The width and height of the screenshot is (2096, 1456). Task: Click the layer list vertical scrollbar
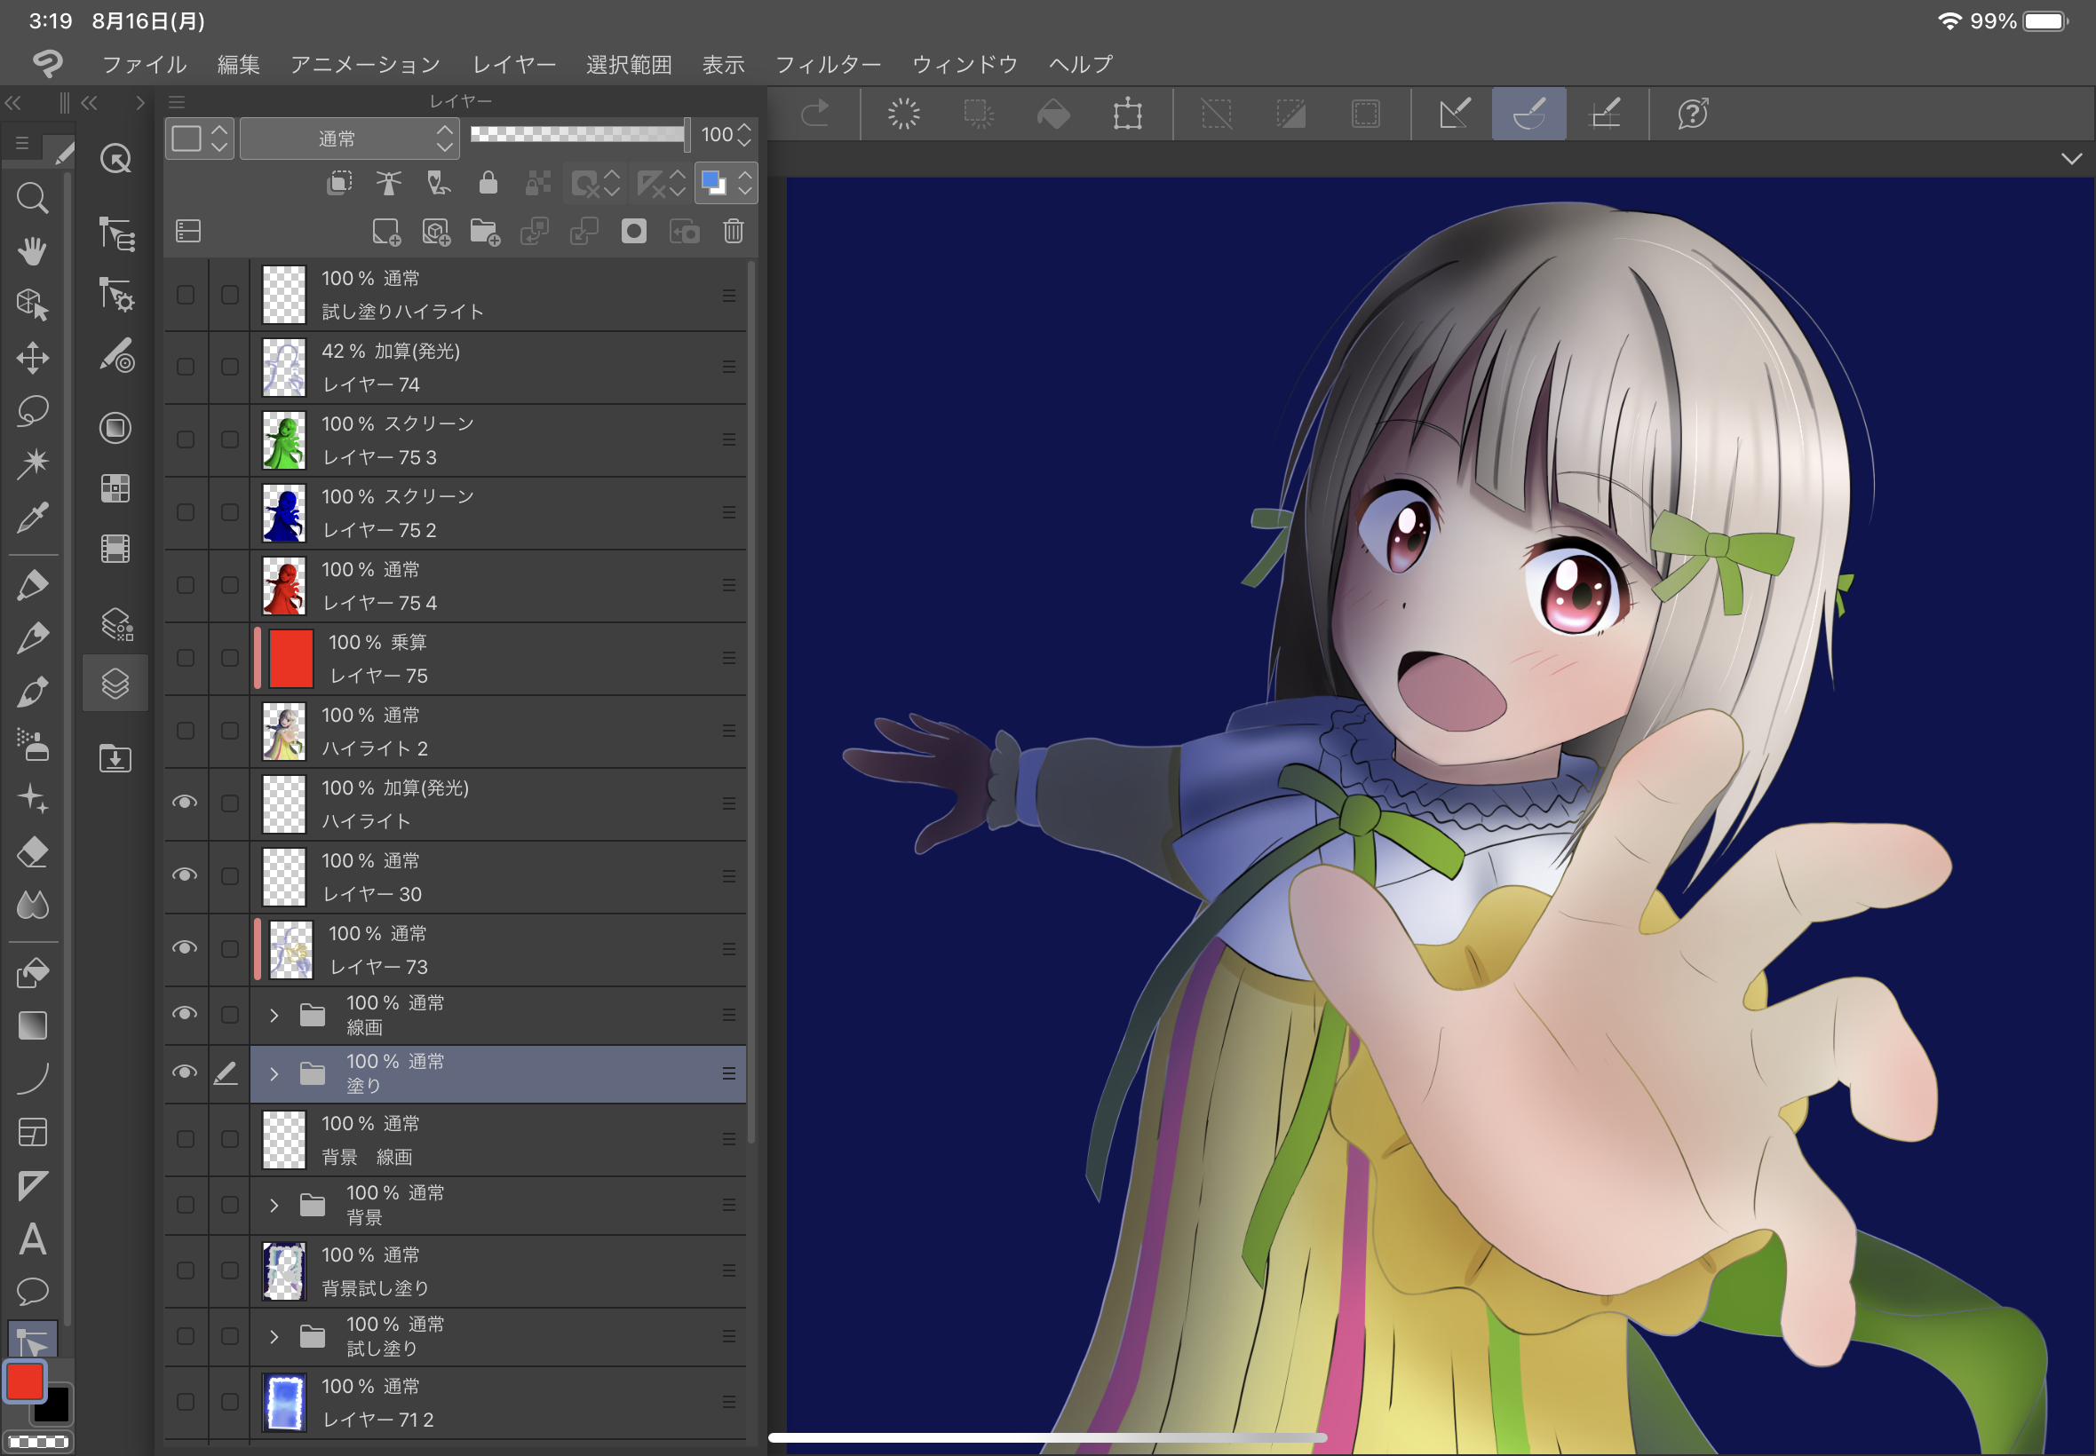coord(751,701)
